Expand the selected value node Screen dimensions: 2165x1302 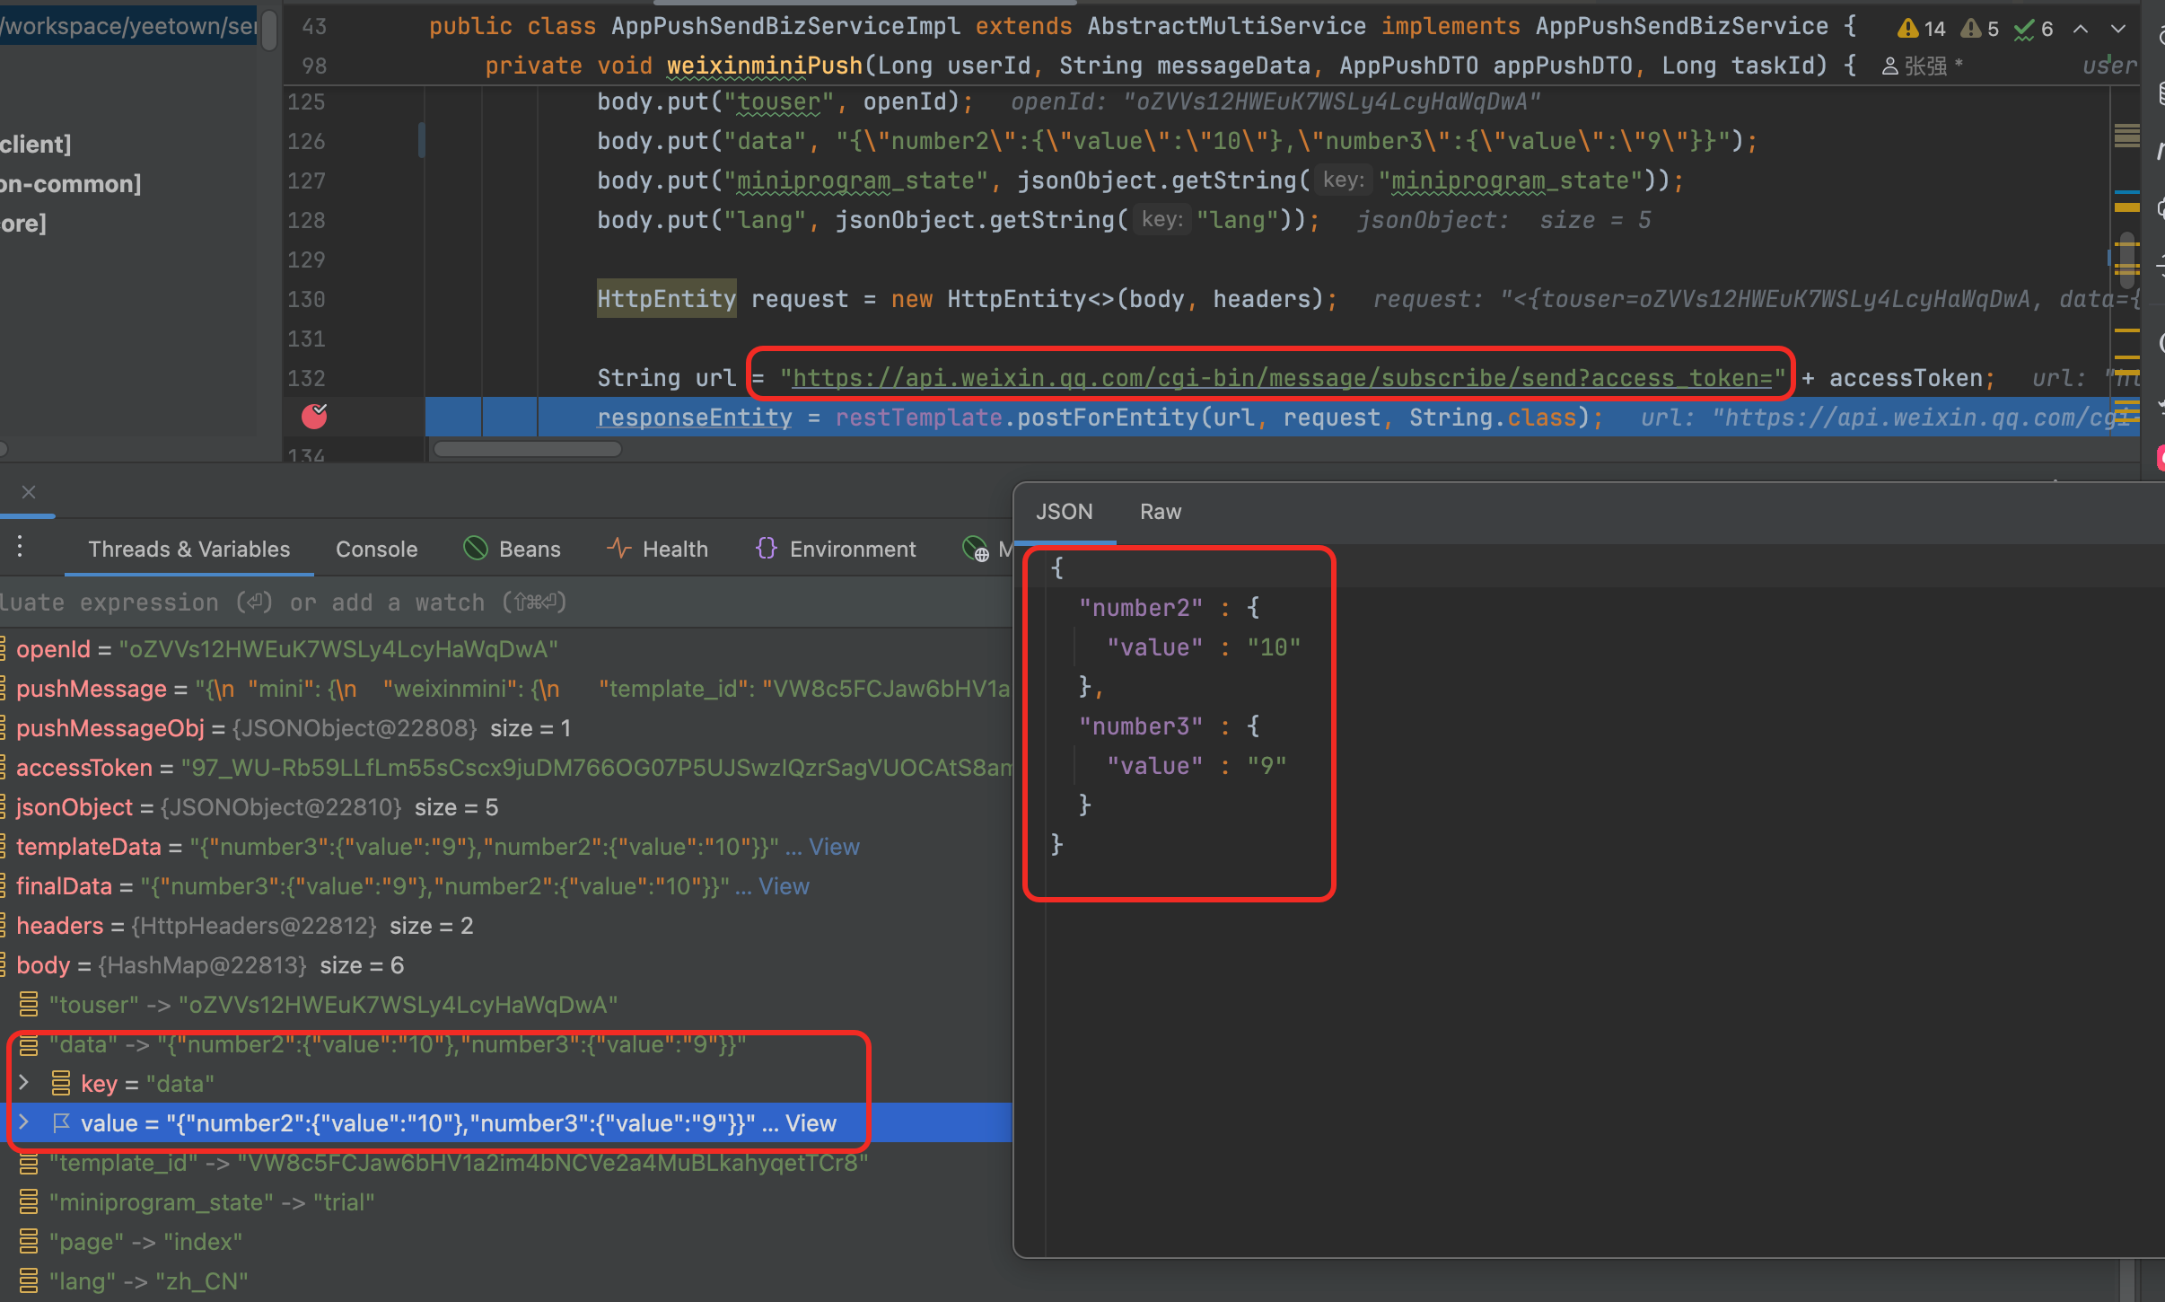(24, 1122)
